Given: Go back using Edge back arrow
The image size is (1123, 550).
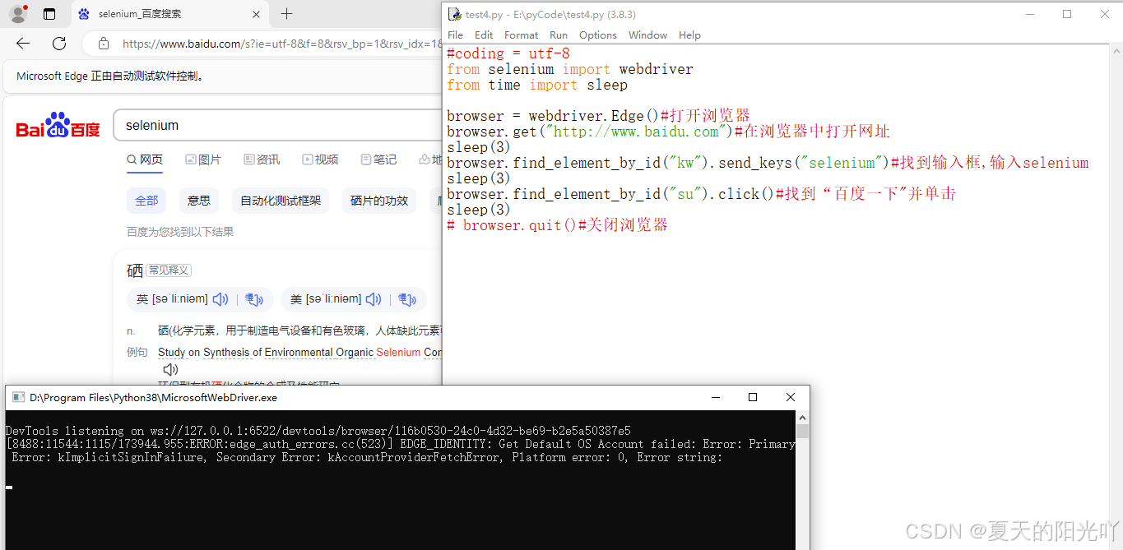Looking at the screenshot, I should tap(23, 44).
